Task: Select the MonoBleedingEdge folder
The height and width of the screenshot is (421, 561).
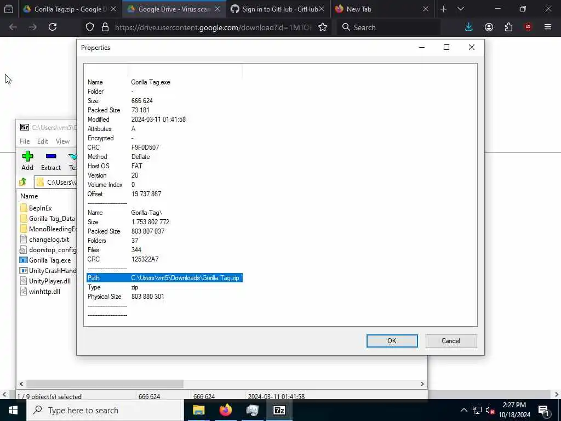Action: (x=48, y=229)
